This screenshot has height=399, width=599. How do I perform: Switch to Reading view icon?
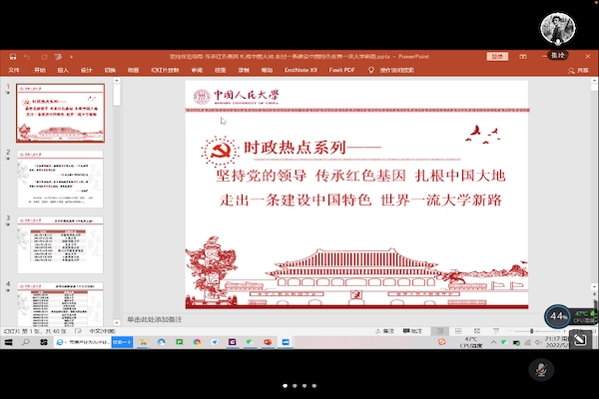pyautogui.click(x=477, y=331)
